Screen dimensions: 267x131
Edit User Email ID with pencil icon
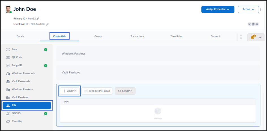47,24
